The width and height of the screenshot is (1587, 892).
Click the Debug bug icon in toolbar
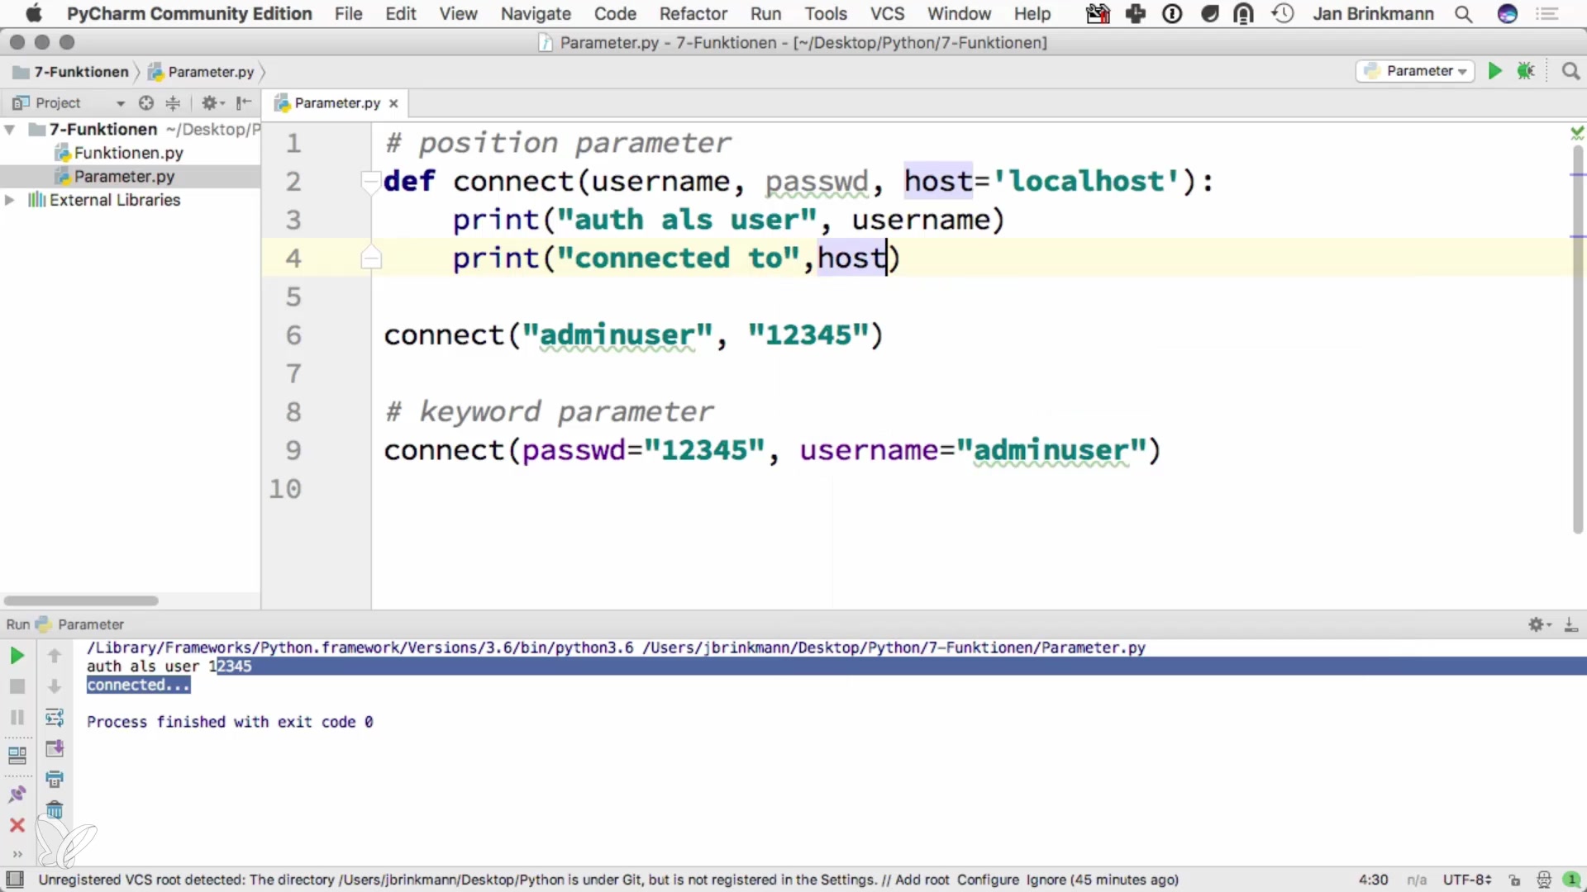click(x=1526, y=71)
